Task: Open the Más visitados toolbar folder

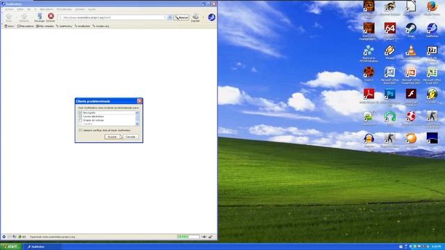Action: [x=44, y=26]
